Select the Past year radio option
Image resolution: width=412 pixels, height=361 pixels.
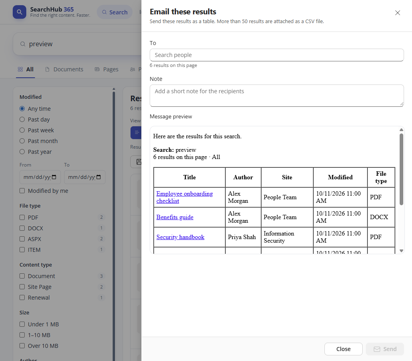point(22,152)
